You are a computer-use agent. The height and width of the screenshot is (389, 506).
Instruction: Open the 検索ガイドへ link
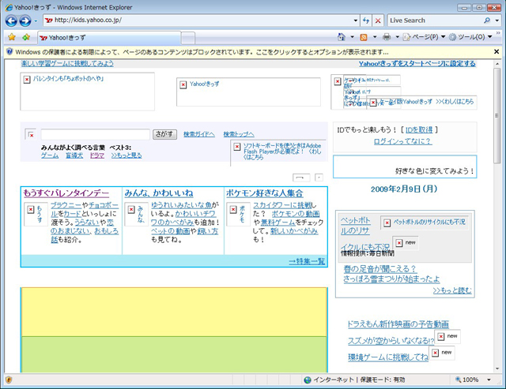point(199,134)
